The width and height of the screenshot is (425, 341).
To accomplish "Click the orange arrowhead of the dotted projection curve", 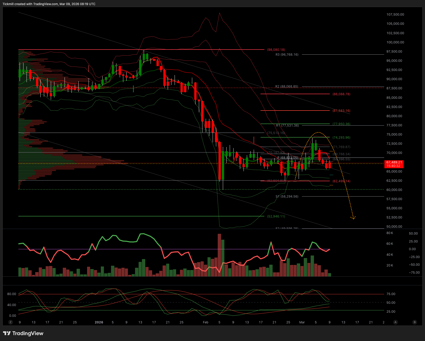I will tap(353, 218).
